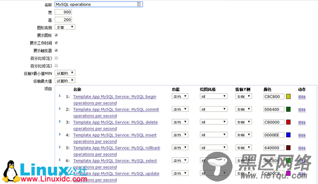Click the drag handle for item 3

(x=60, y=122)
